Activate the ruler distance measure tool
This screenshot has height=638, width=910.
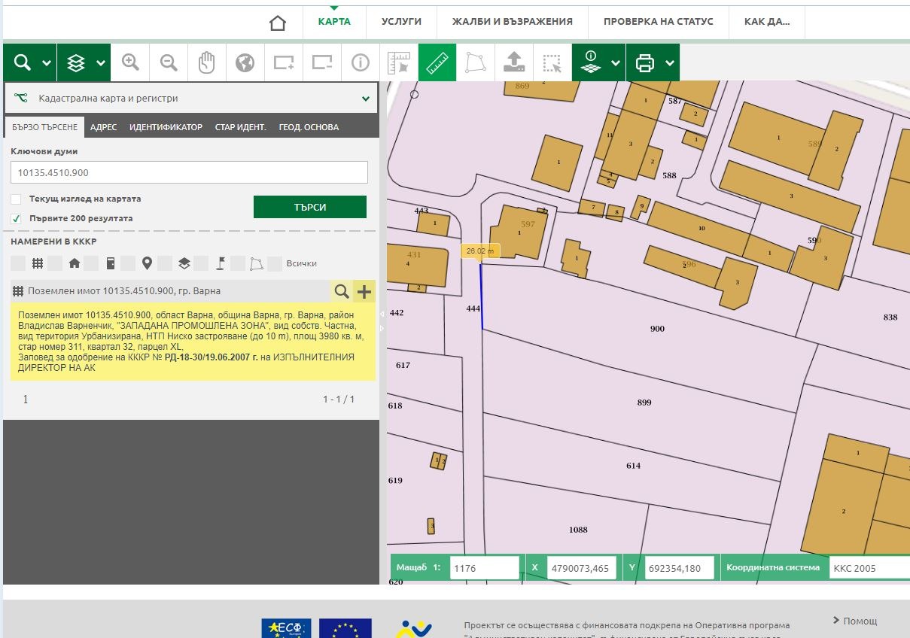pyautogui.click(x=437, y=62)
